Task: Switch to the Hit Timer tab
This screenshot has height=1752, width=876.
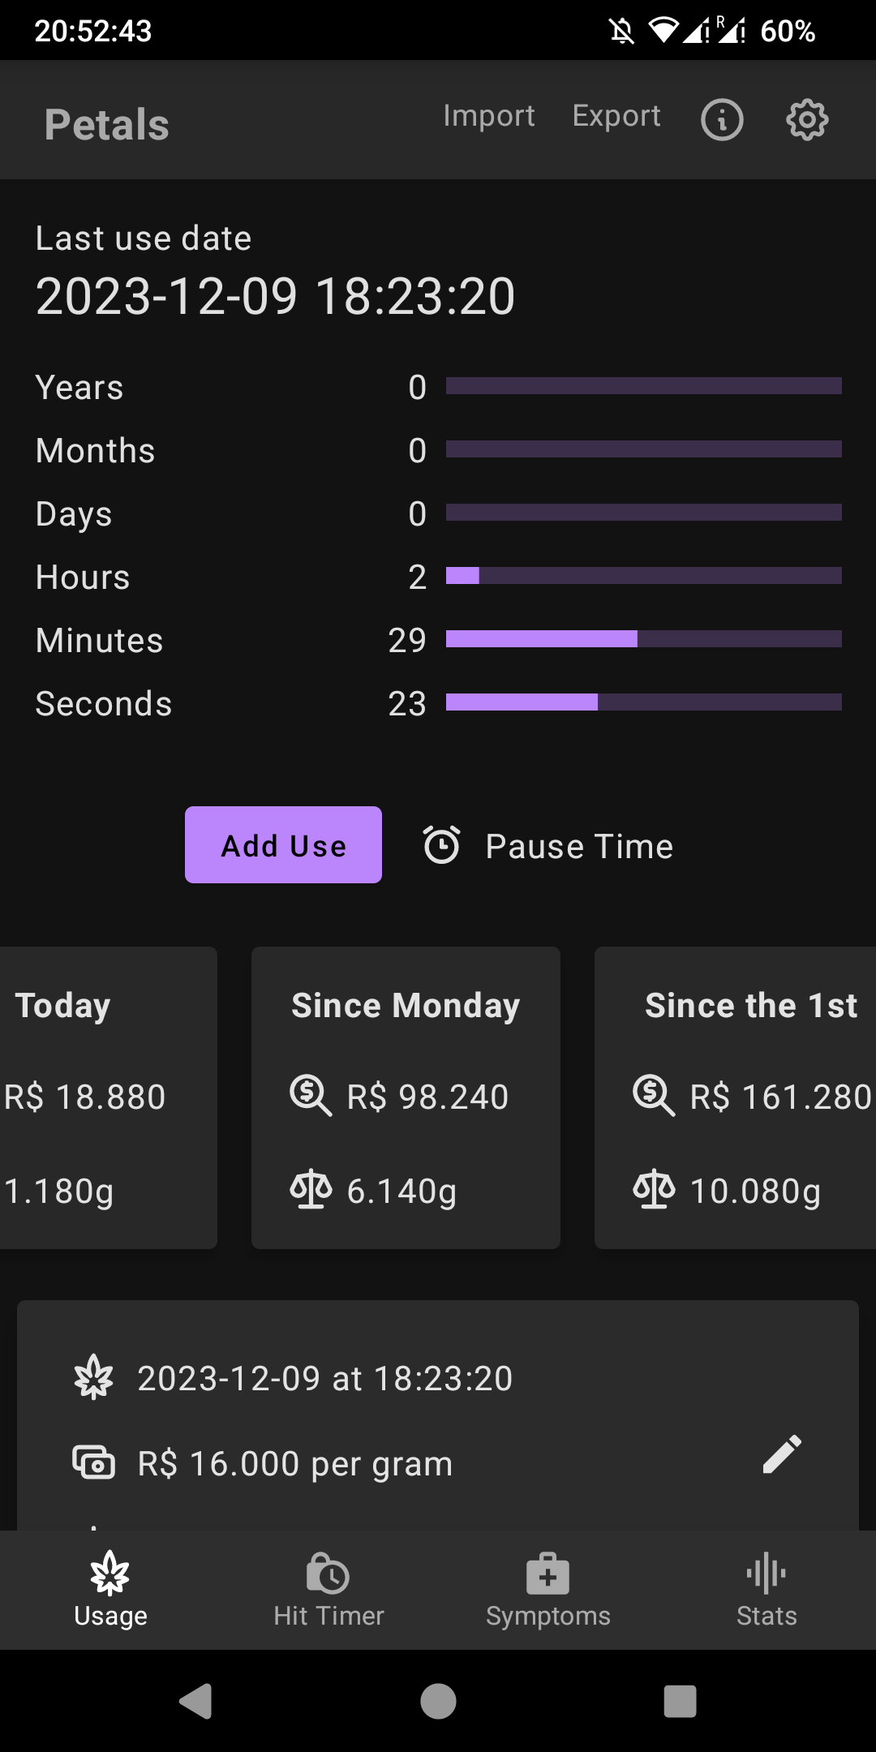Action: 328,1590
